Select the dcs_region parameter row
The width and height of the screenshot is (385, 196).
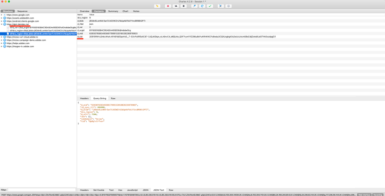231,18
